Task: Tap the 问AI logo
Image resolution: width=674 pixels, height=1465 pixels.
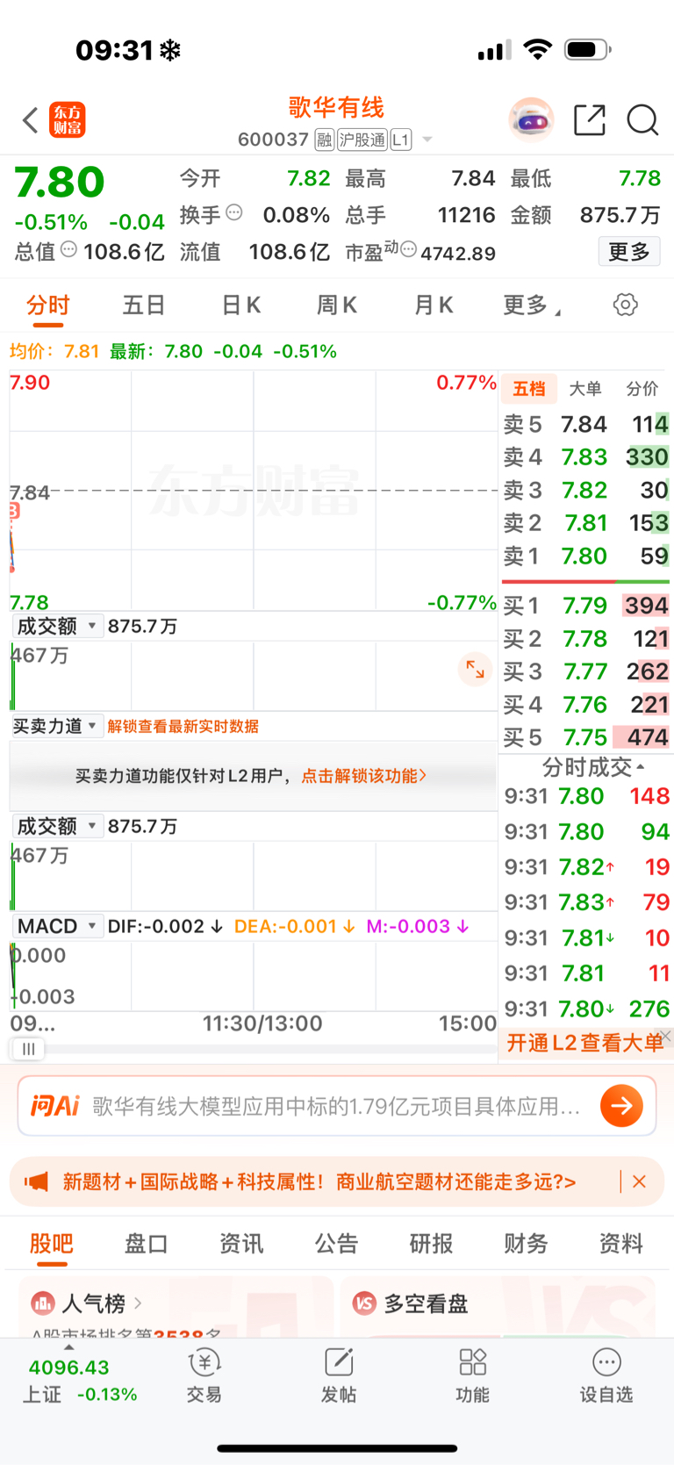Action: pos(55,1106)
